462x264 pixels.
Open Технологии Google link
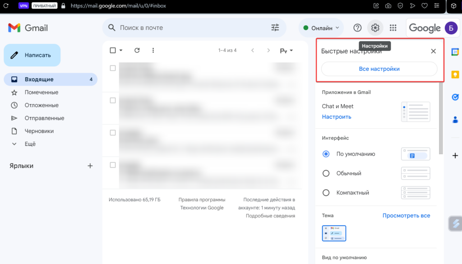[x=202, y=208]
